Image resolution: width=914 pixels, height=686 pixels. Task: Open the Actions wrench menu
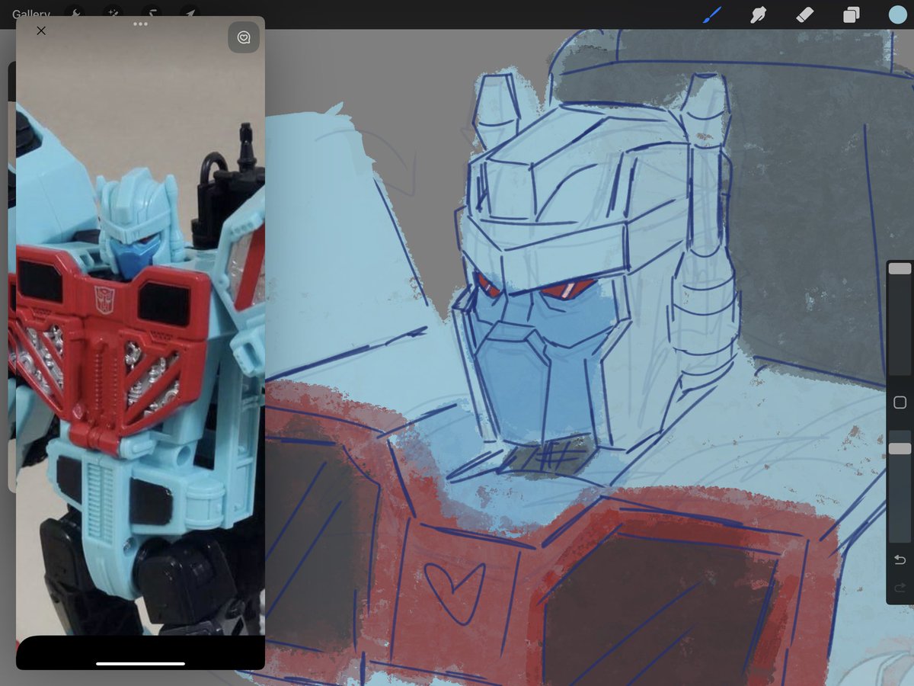pyautogui.click(x=75, y=14)
